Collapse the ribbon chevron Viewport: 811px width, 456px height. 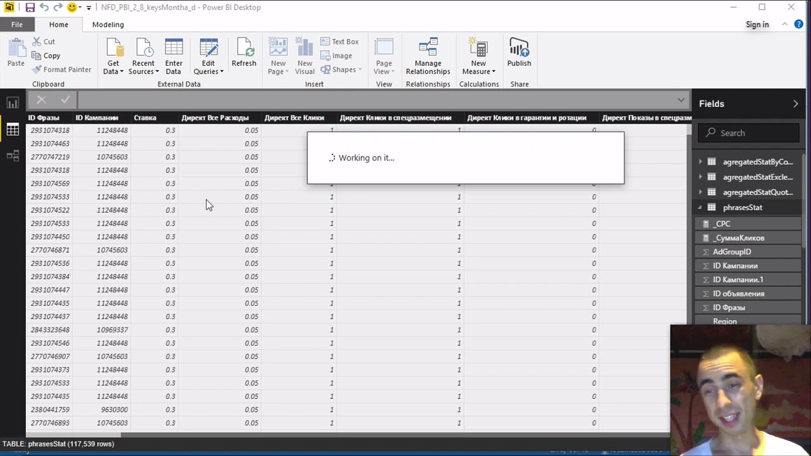[x=784, y=24]
